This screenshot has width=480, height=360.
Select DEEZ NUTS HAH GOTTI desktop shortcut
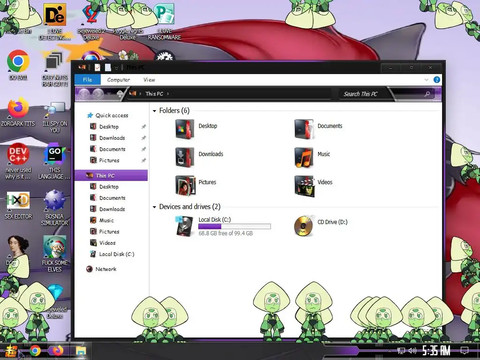click(54, 68)
